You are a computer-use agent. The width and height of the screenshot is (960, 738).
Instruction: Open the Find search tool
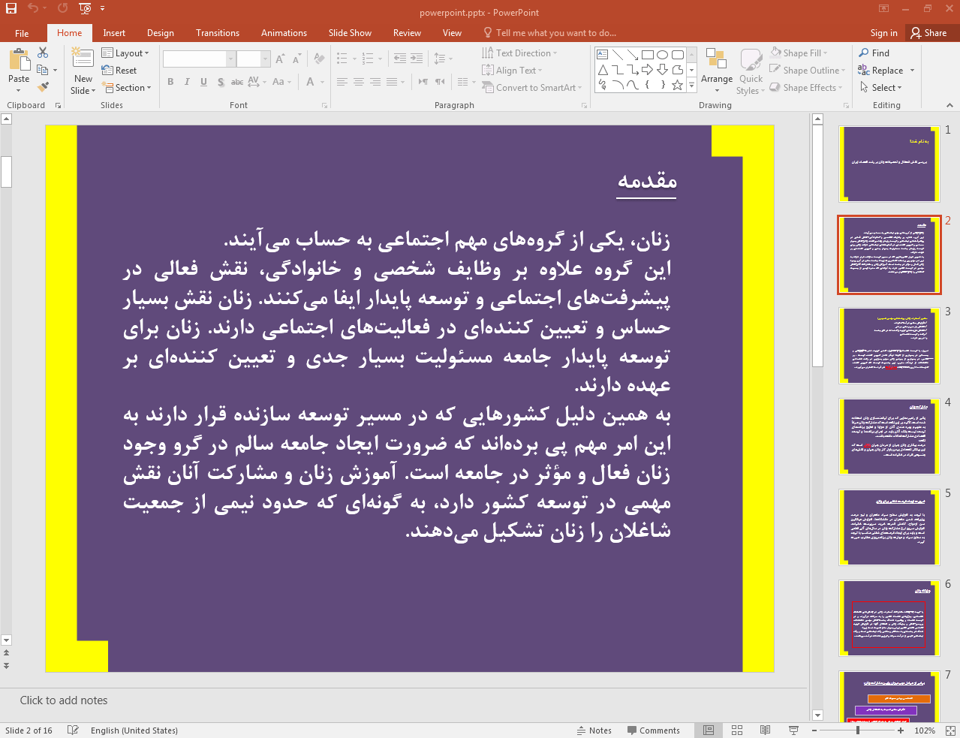click(x=874, y=53)
